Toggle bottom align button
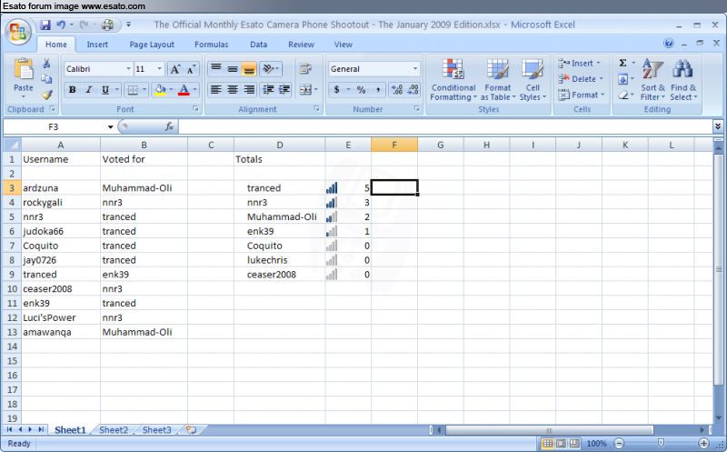 [249, 69]
